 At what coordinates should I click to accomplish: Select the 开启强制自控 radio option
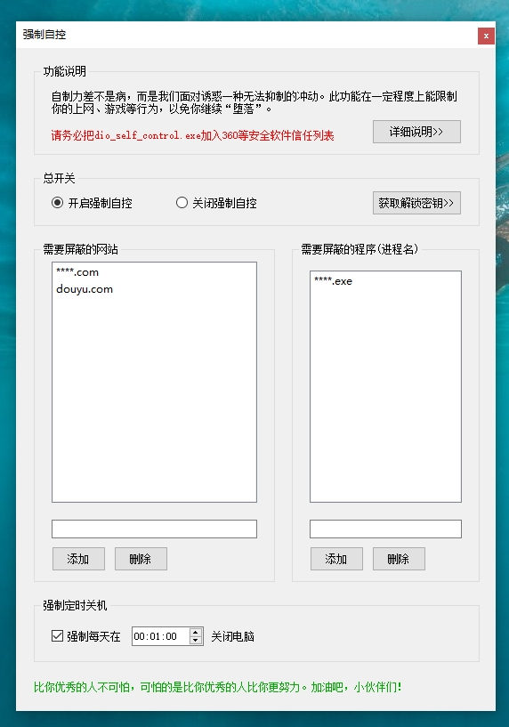(58, 203)
